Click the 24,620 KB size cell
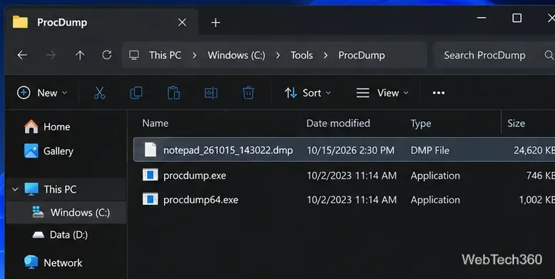This screenshot has width=555, height=279. click(x=534, y=150)
